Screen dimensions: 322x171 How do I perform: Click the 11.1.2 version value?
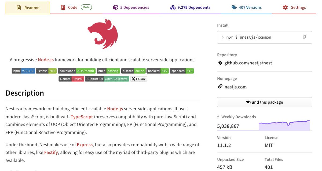pyautogui.click(x=224, y=145)
